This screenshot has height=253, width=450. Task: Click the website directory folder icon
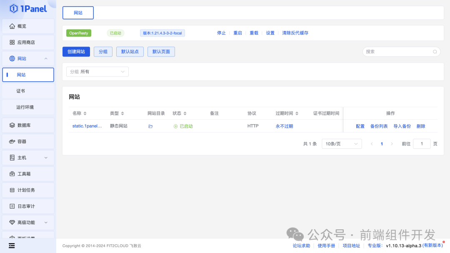(150, 126)
